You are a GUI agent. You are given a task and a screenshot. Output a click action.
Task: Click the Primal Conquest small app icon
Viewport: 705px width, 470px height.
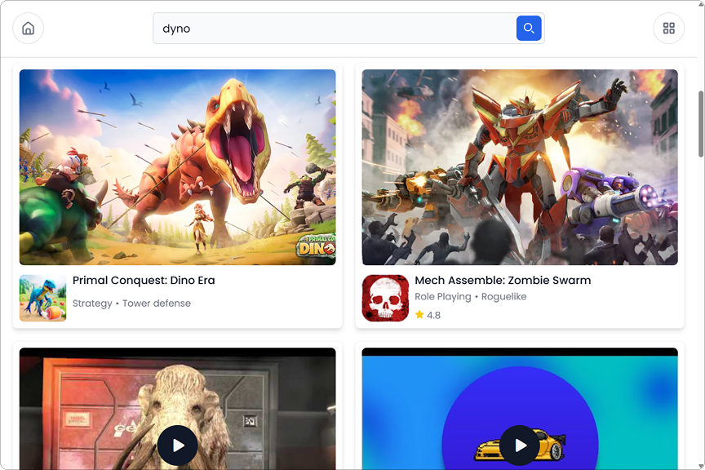42,298
